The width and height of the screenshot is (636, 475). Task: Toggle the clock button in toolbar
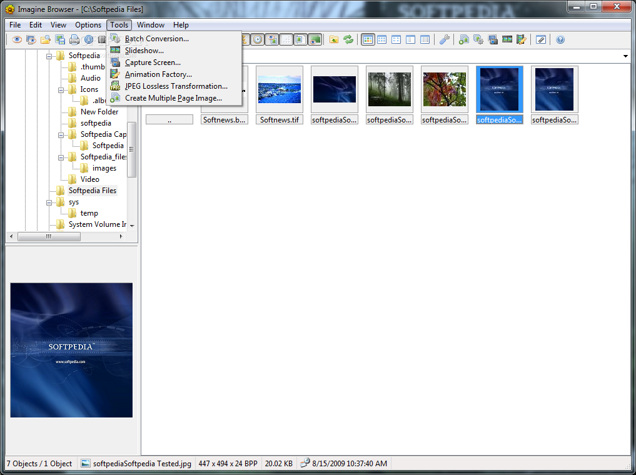tap(258, 40)
